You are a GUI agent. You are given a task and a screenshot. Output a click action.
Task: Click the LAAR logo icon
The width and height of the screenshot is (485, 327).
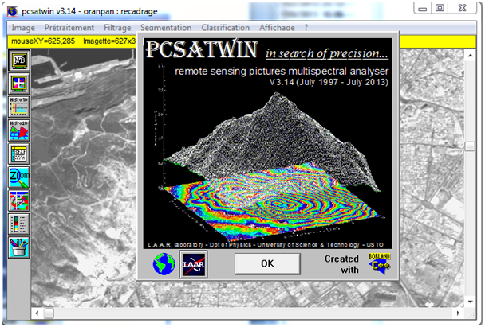click(x=193, y=263)
